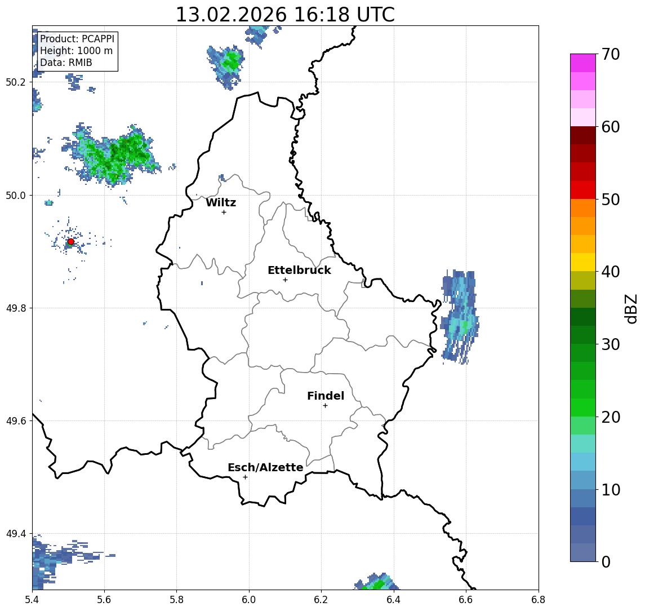Click latitude tick label 49.4
Viewport: 645px width, 611px height.
[x=16, y=534]
